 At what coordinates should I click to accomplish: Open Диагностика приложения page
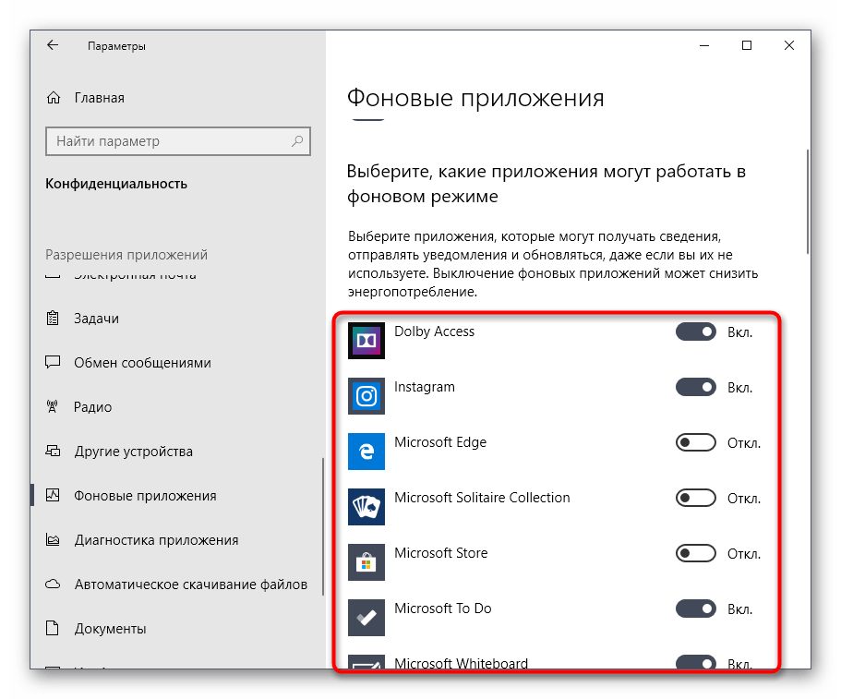coord(156,540)
